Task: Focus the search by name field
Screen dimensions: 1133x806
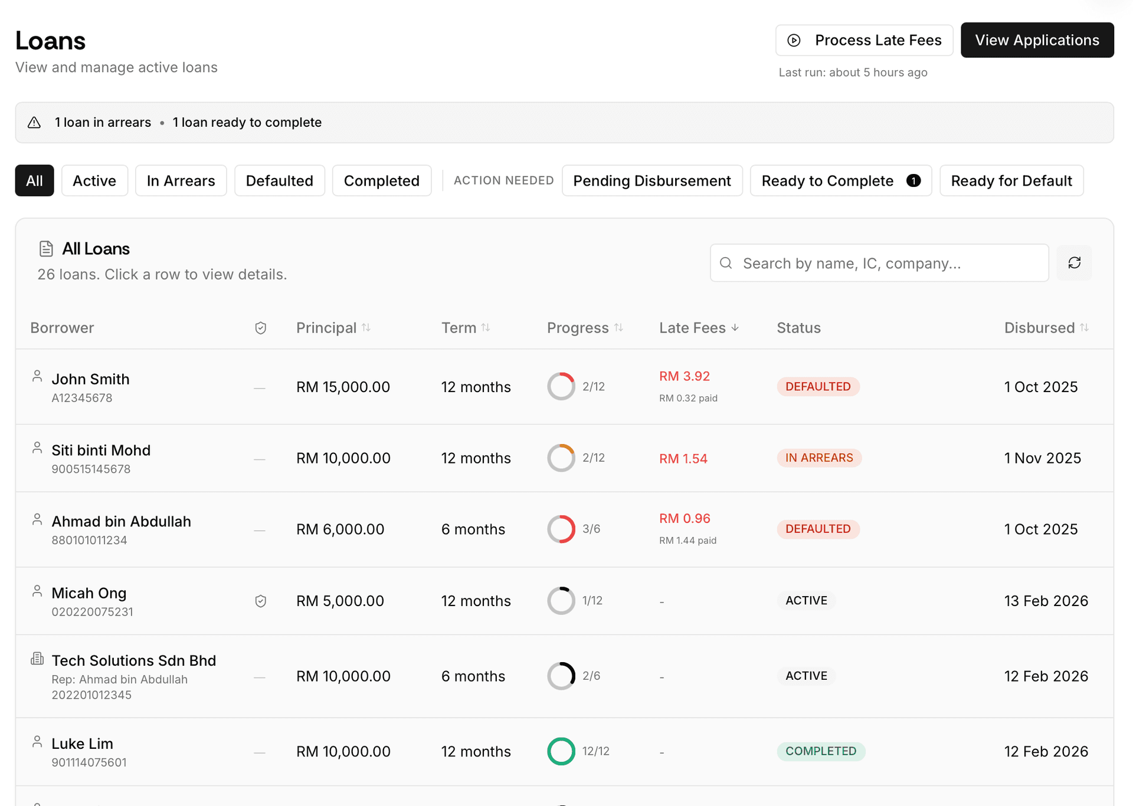Action: [885, 263]
